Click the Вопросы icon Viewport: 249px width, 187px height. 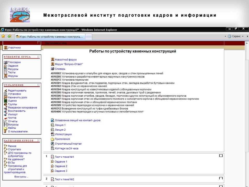[x=5, y=125]
